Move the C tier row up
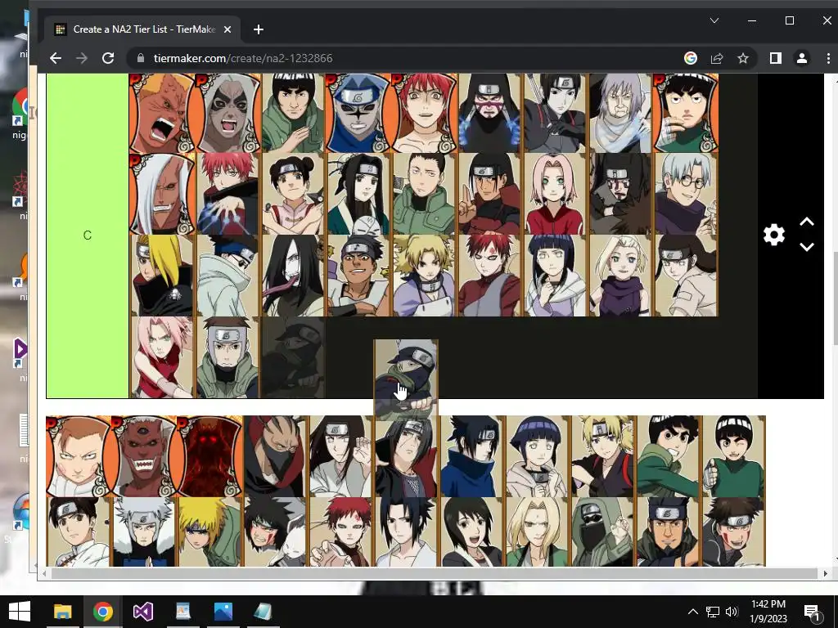This screenshot has height=628, width=838. (806, 222)
